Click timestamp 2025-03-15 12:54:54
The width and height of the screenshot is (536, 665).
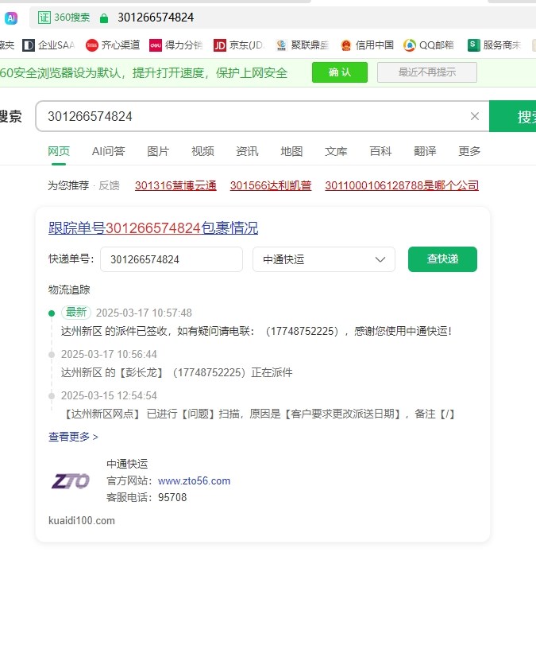pos(109,395)
